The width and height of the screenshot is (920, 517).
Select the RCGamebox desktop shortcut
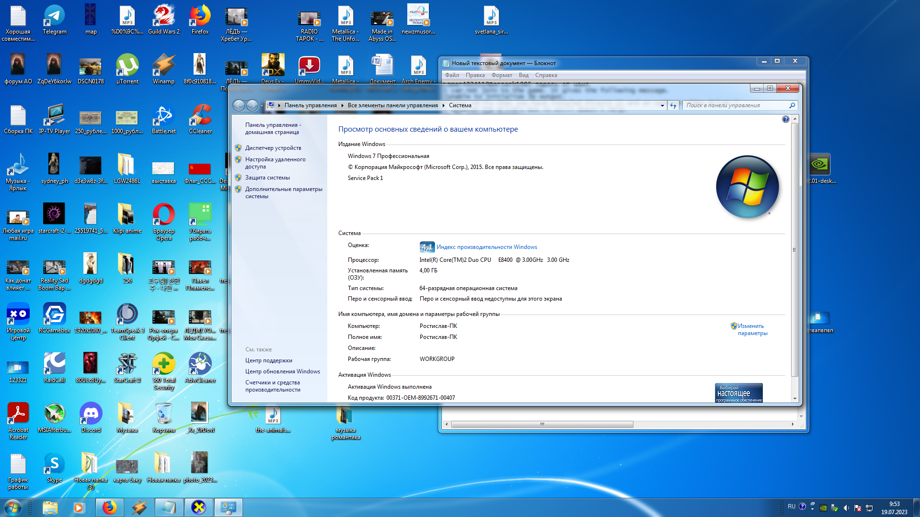coord(55,318)
